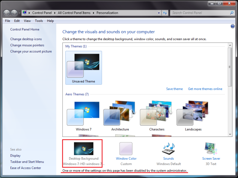The image size is (238, 178).
Task: Open the Edit menu
Action: coord(17,21)
